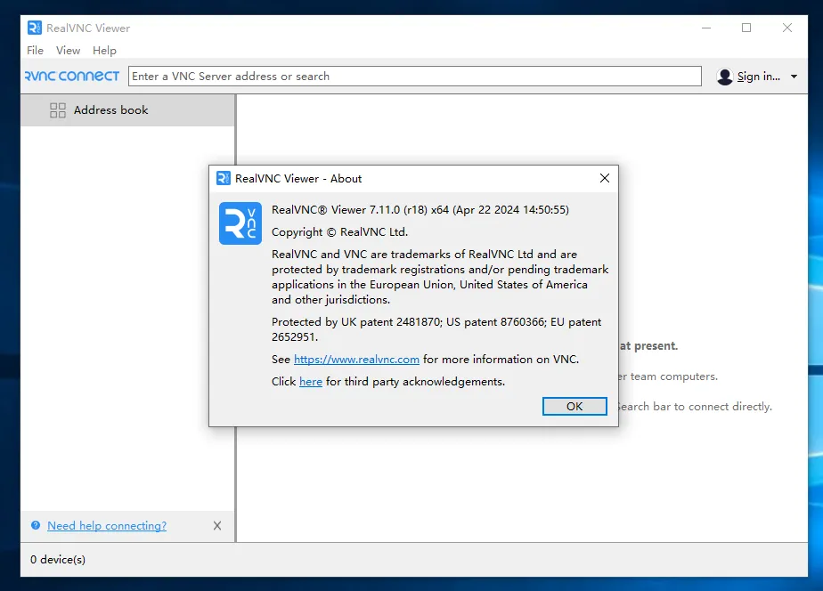823x591 pixels.
Task: Open the https://www.realvnc.com link
Action: (356, 360)
